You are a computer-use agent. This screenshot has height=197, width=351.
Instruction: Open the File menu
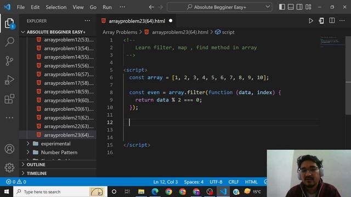pyautogui.click(x=21, y=7)
